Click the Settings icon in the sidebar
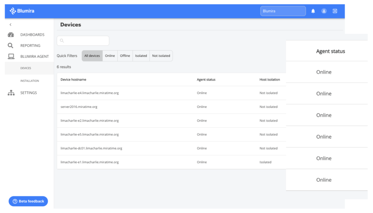The height and width of the screenshot is (213, 373). tap(11, 92)
